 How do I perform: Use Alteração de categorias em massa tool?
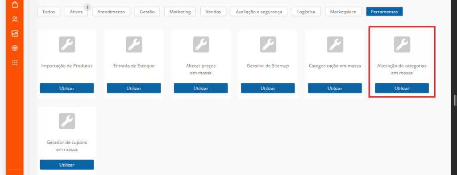(x=402, y=88)
